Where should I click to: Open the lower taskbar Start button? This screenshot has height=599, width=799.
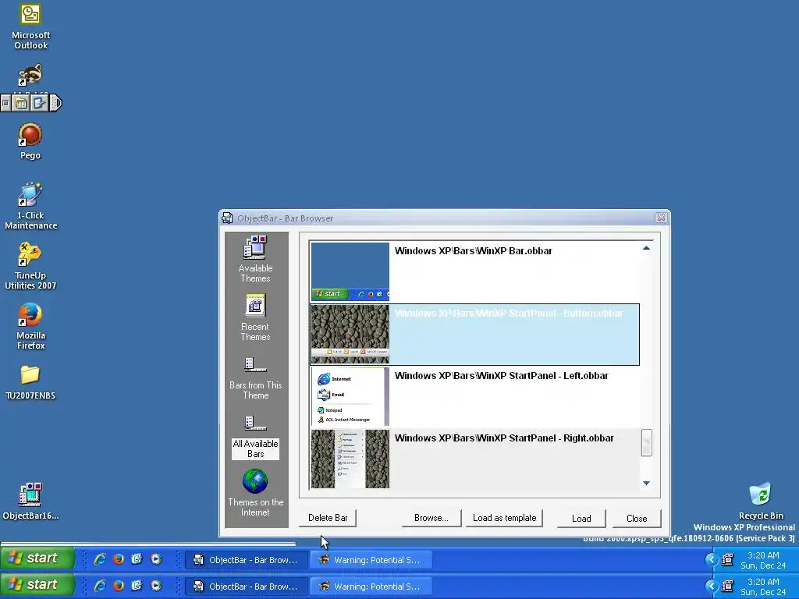37,585
